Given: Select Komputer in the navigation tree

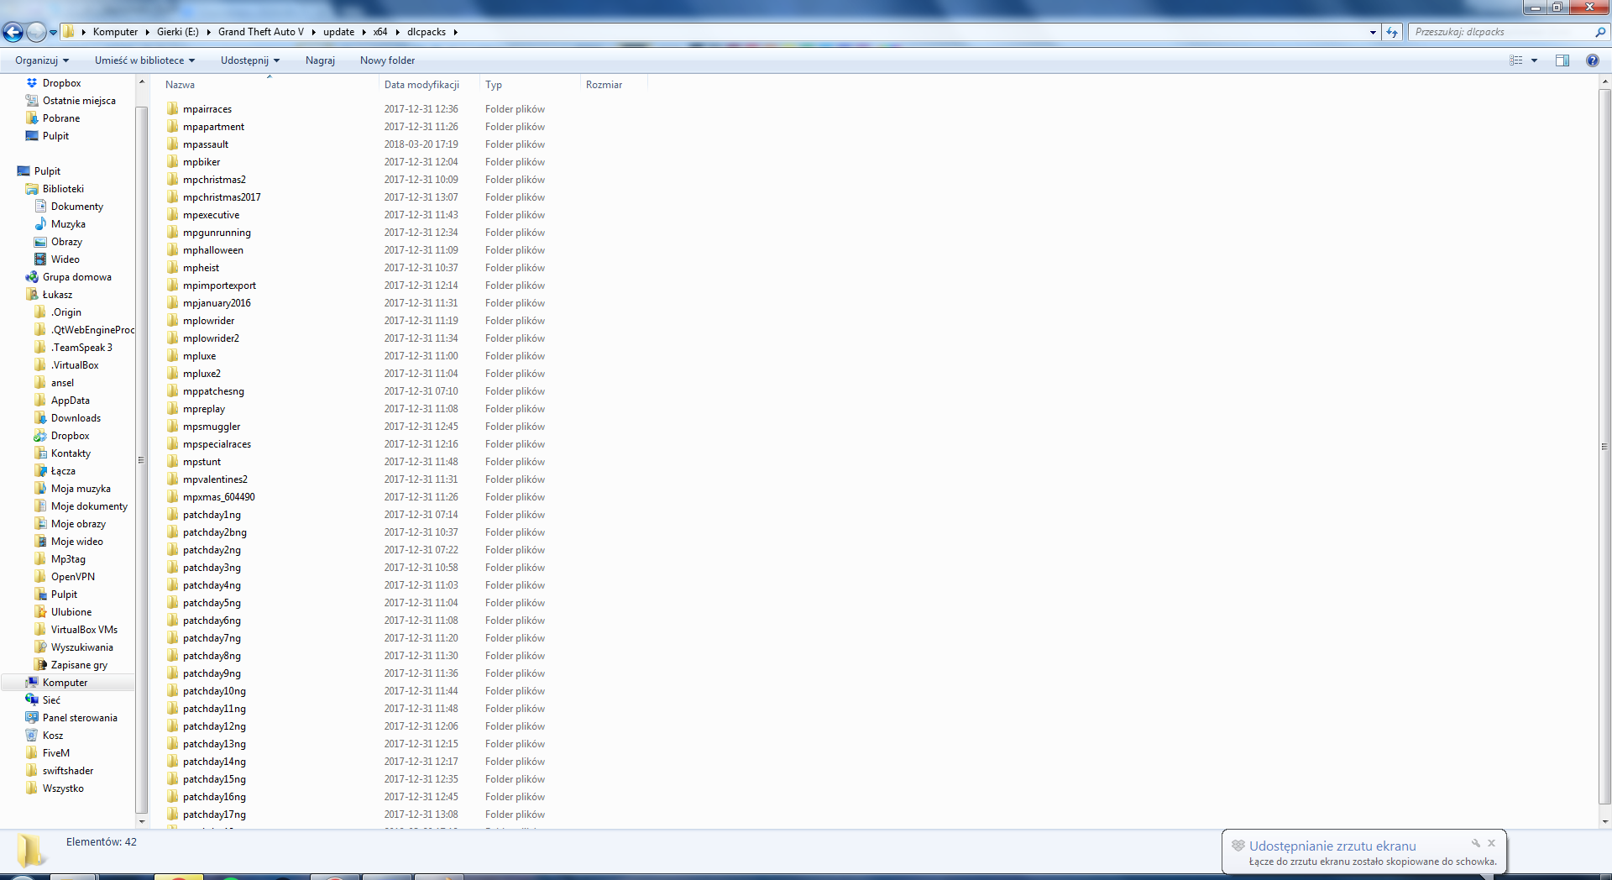Looking at the screenshot, I should (65, 683).
